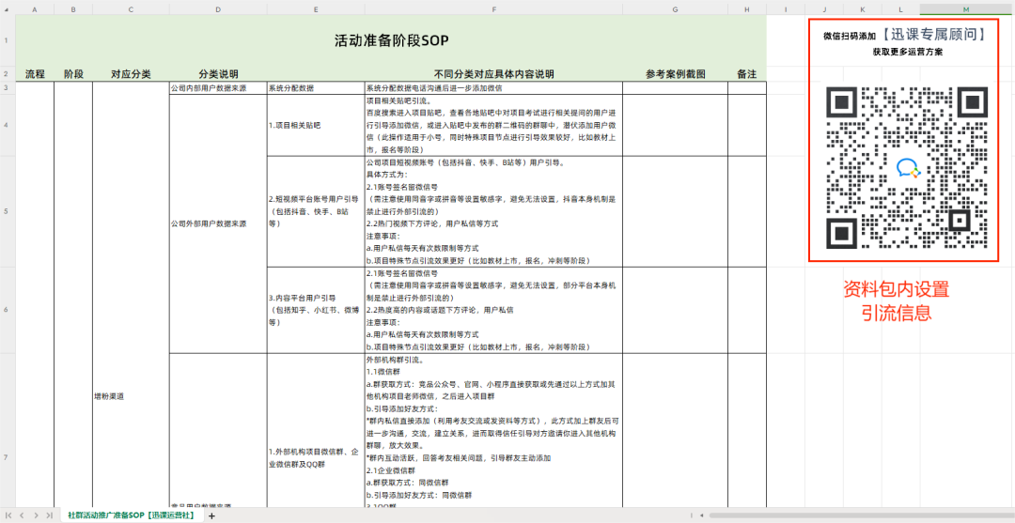Click the cell starting 公司项目短视频账号
The image size is (1015, 523).
coord(494,211)
